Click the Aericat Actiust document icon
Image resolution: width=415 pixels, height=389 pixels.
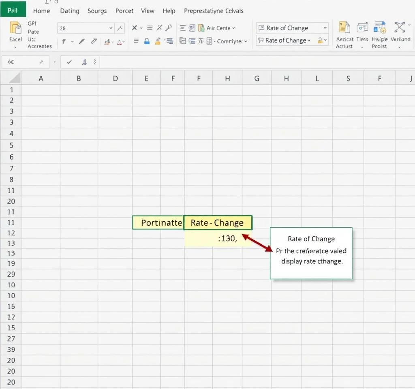(x=344, y=28)
